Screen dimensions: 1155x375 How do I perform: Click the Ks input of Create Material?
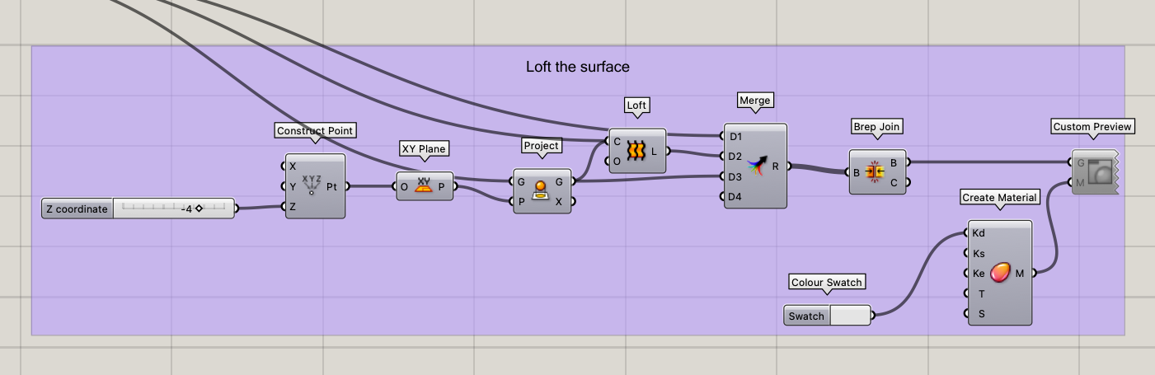click(978, 253)
